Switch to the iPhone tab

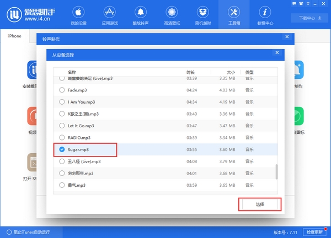[x=14, y=36]
